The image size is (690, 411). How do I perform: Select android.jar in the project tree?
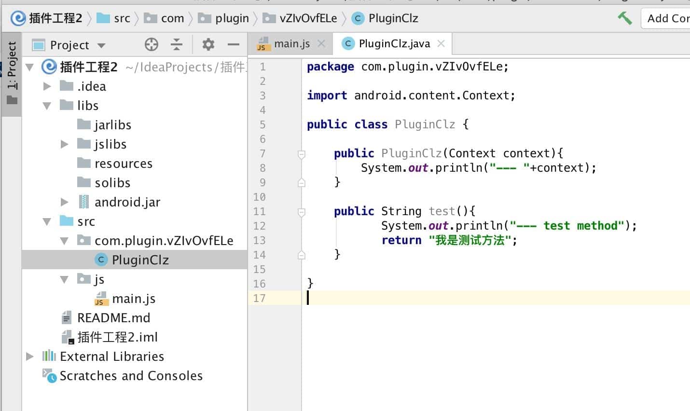[127, 202]
